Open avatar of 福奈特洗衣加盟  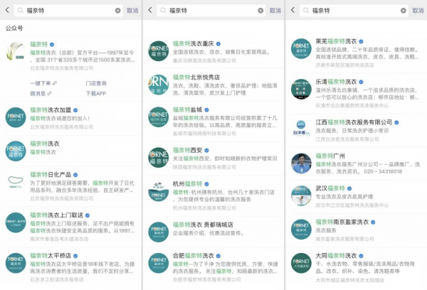(x=16, y=117)
